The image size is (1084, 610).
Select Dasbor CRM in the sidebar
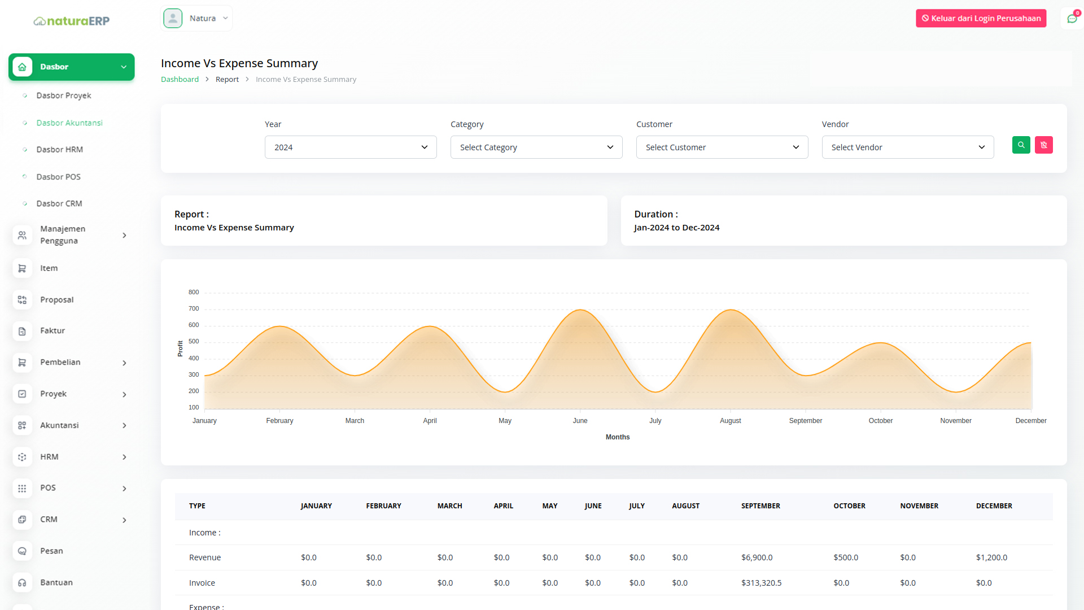coord(59,203)
